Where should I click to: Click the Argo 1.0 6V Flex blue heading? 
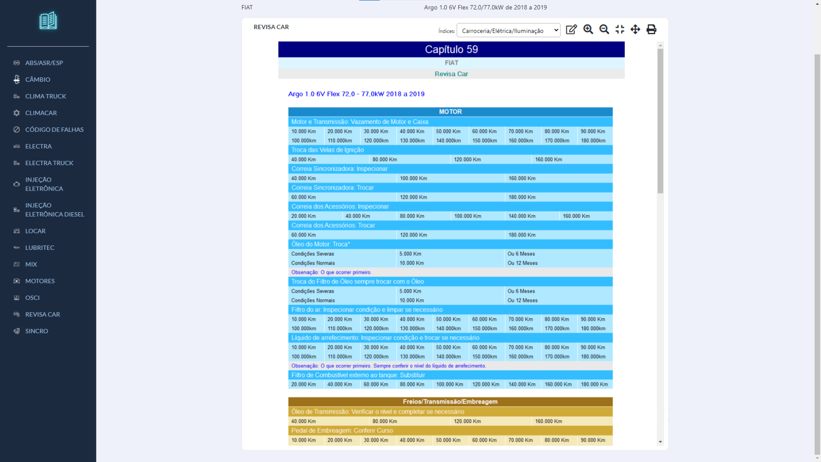click(x=356, y=94)
